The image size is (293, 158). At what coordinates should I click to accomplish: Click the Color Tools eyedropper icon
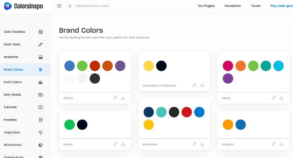[41, 45]
